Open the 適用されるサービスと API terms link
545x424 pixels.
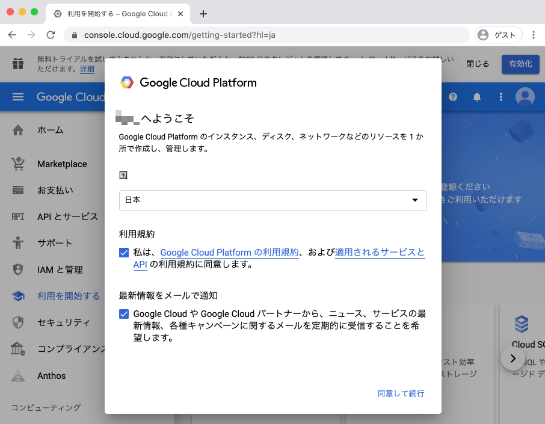tap(380, 253)
